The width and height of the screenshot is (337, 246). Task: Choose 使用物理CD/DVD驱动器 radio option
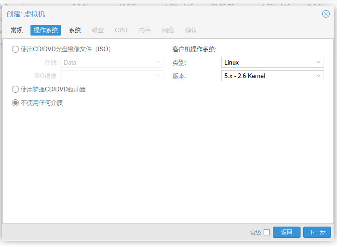pyautogui.click(x=16, y=90)
